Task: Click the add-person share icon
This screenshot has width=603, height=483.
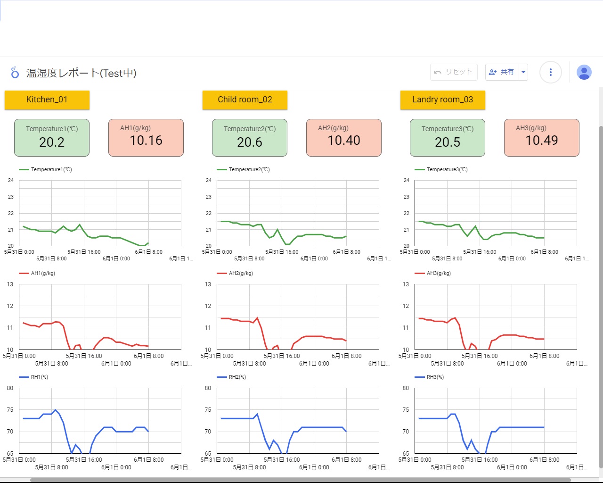Action: click(493, 72)
